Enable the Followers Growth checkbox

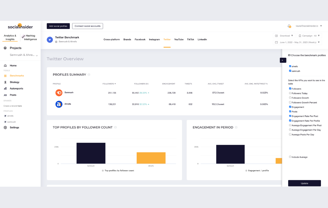[290, 98]
